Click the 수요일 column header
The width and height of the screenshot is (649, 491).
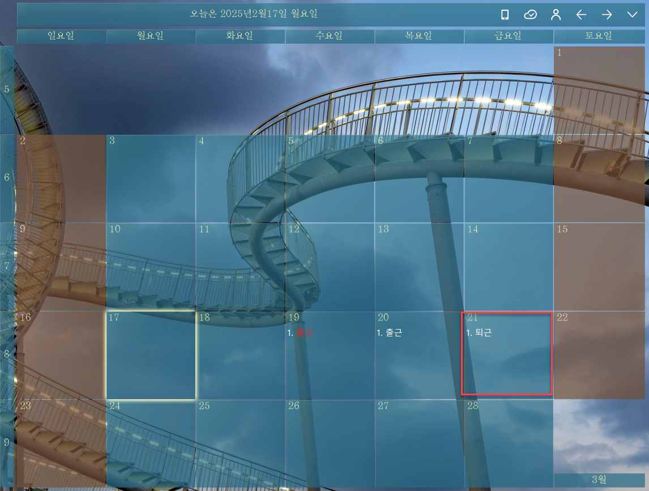[330, 36]
